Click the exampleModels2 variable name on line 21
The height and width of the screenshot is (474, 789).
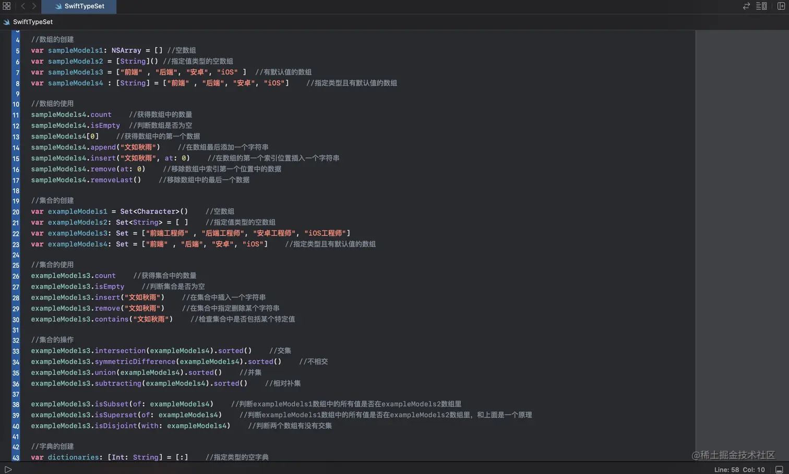(78, 223)
